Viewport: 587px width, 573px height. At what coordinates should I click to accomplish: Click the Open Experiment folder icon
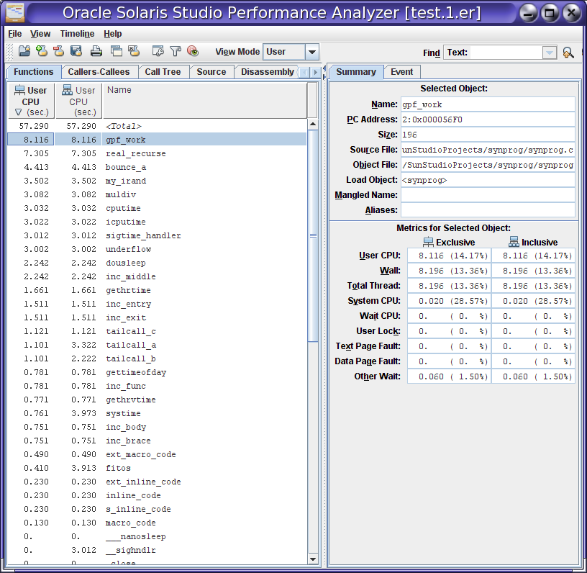coord(24,51)
